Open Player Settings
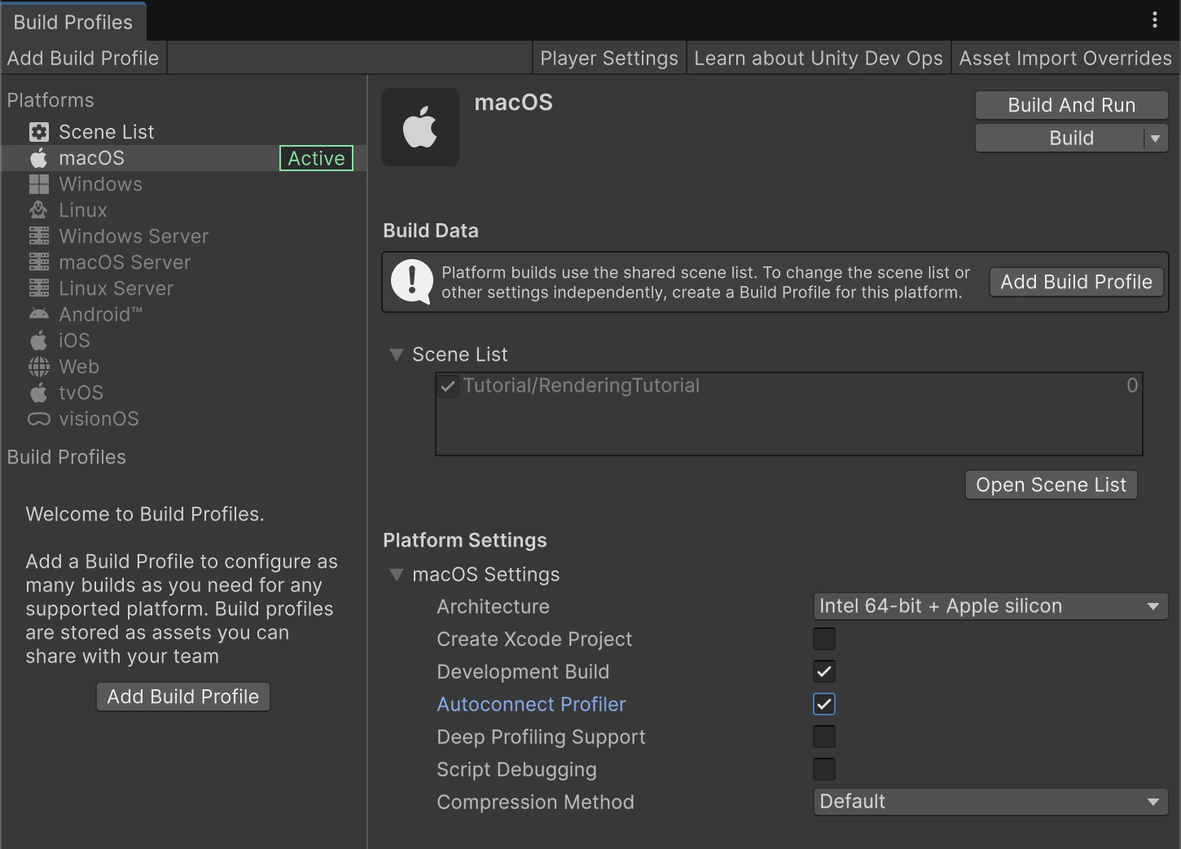The image size is (1181, 849). (609, 59)
